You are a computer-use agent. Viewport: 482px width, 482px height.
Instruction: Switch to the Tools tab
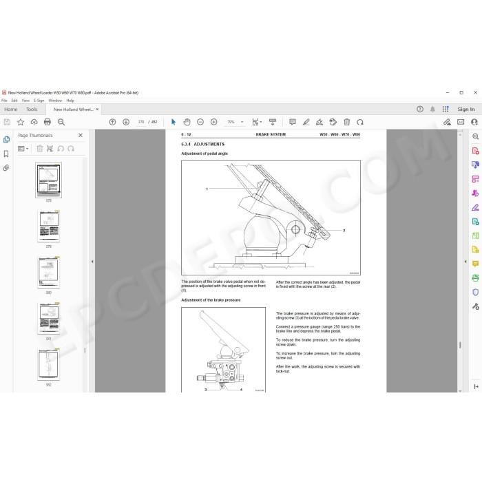[32, 109]
